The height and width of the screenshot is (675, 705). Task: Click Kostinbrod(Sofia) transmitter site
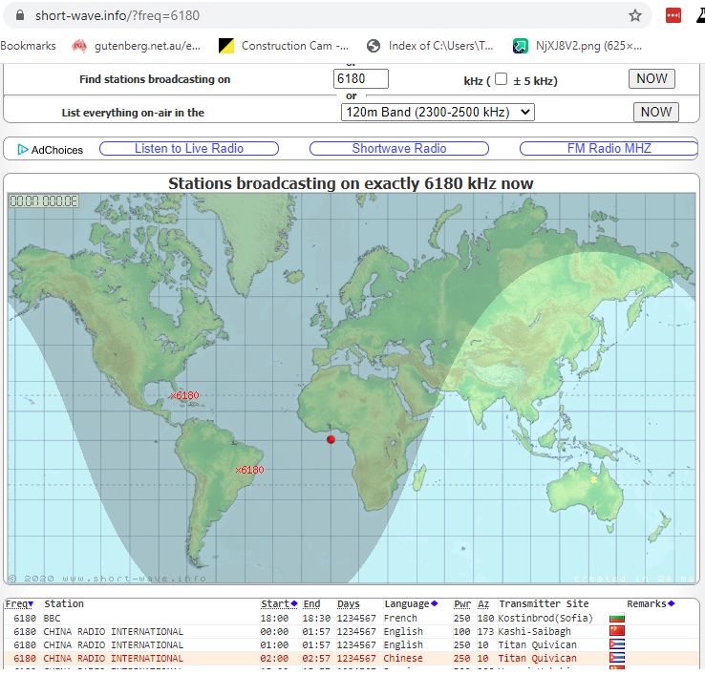pyautogui.click(x=545, y=619)
